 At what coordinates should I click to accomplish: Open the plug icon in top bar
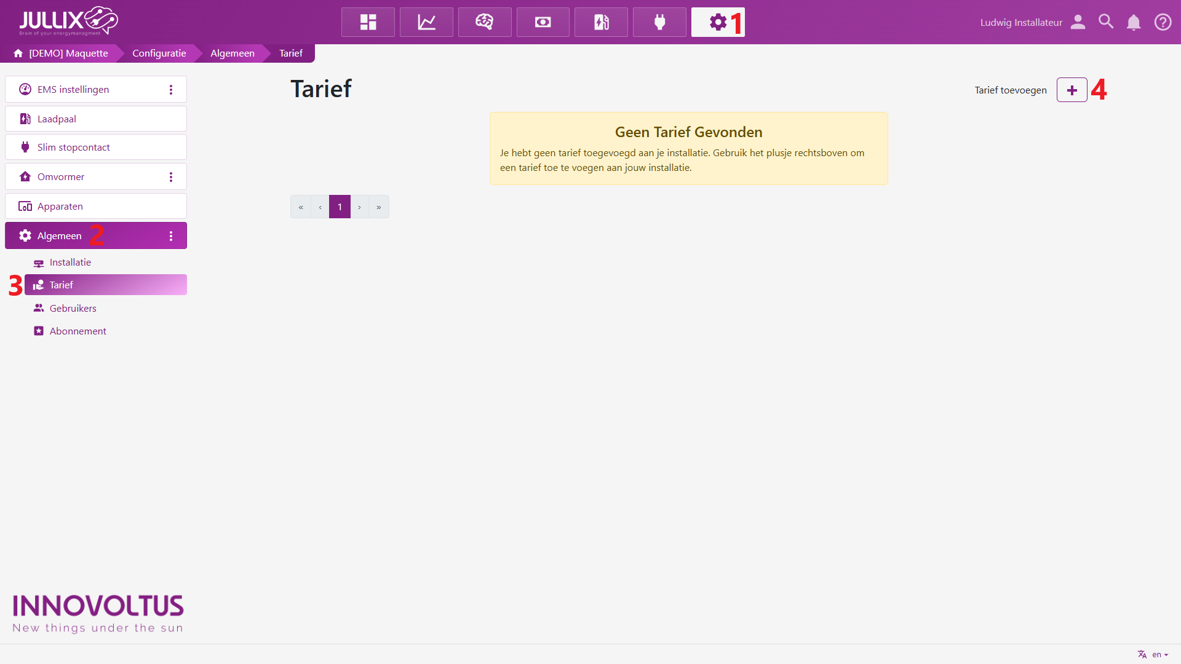659,22
